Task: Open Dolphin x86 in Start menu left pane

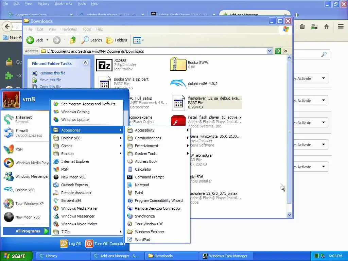Action: (x=25, y=190)
